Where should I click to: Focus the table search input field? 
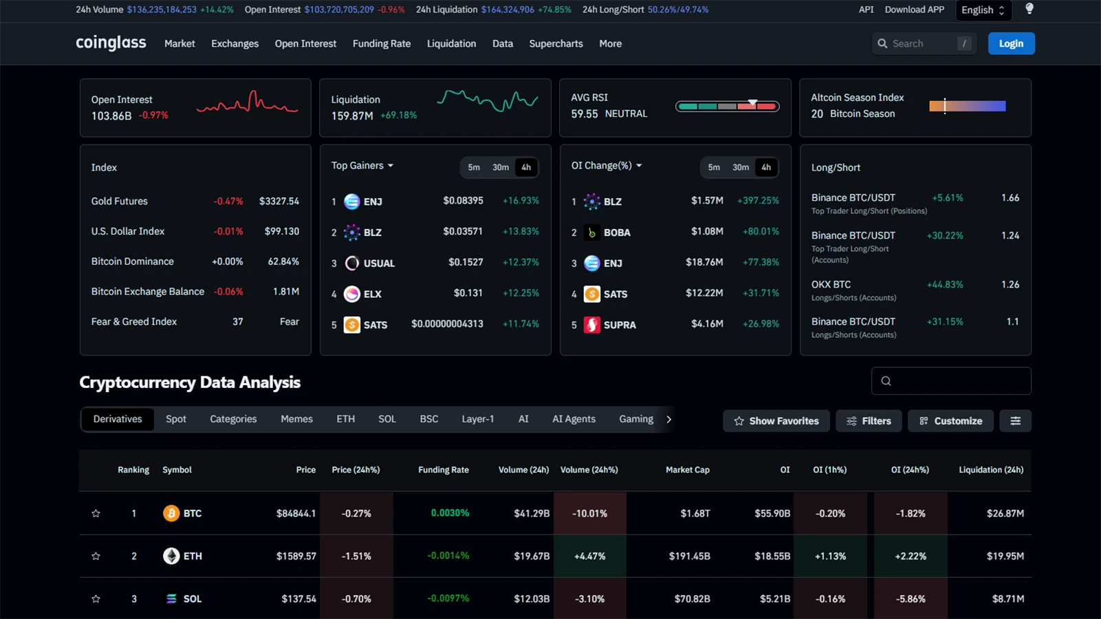pyautogui.click(x=951, y=381)
